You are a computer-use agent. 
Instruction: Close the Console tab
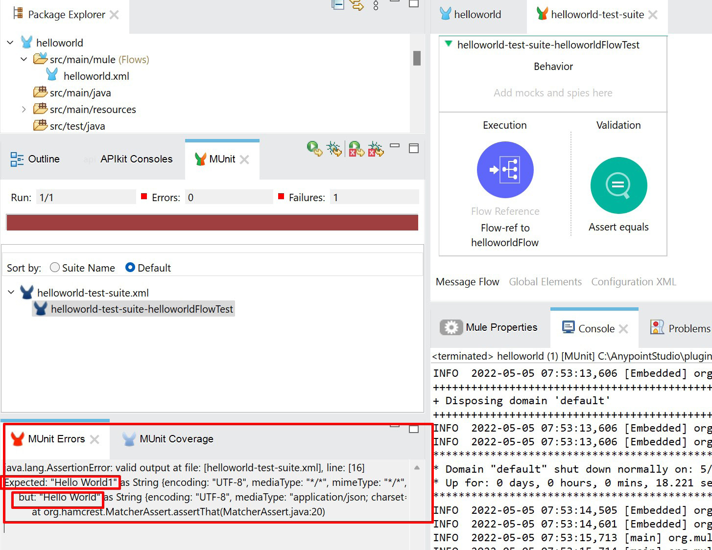pos(623,329)
